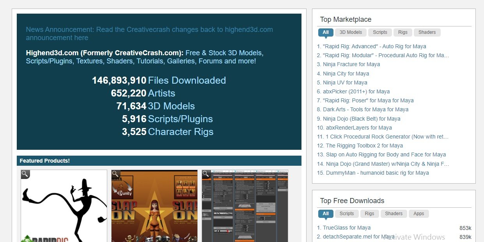The image size is (484, 242).
Task: Click the 146,893,910 files number
Action: 119,81
